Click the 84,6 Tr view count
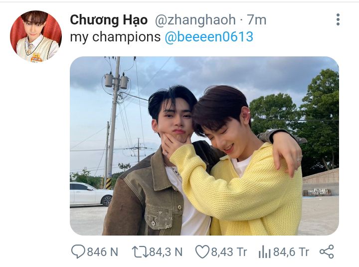The height and width of the screenshot is (267, 359). [291, 252]
